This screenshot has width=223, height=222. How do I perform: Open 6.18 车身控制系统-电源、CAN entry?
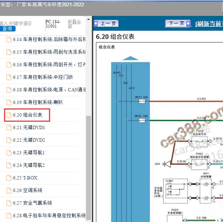(49, 90)
